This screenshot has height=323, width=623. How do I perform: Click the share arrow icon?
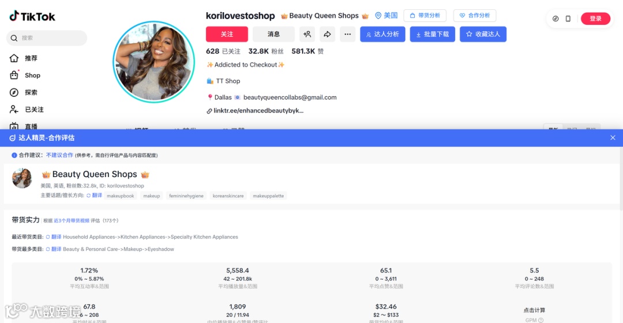coord(327,34)
